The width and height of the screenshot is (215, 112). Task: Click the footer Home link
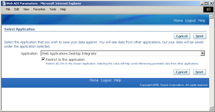[94, 80]
